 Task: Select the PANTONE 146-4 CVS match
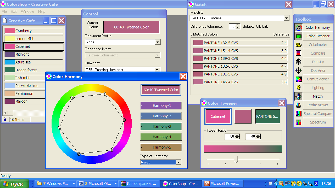point(240,82)
